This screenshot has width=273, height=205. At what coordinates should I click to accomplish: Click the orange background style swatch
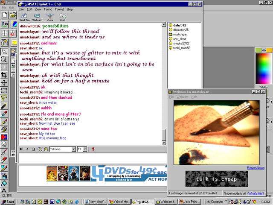pos(269,50)
